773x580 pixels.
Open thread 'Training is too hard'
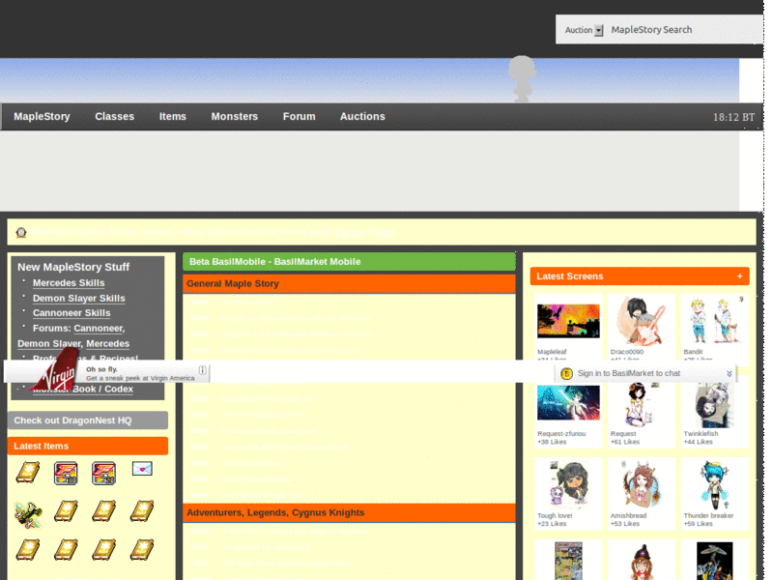coord(251,463)
